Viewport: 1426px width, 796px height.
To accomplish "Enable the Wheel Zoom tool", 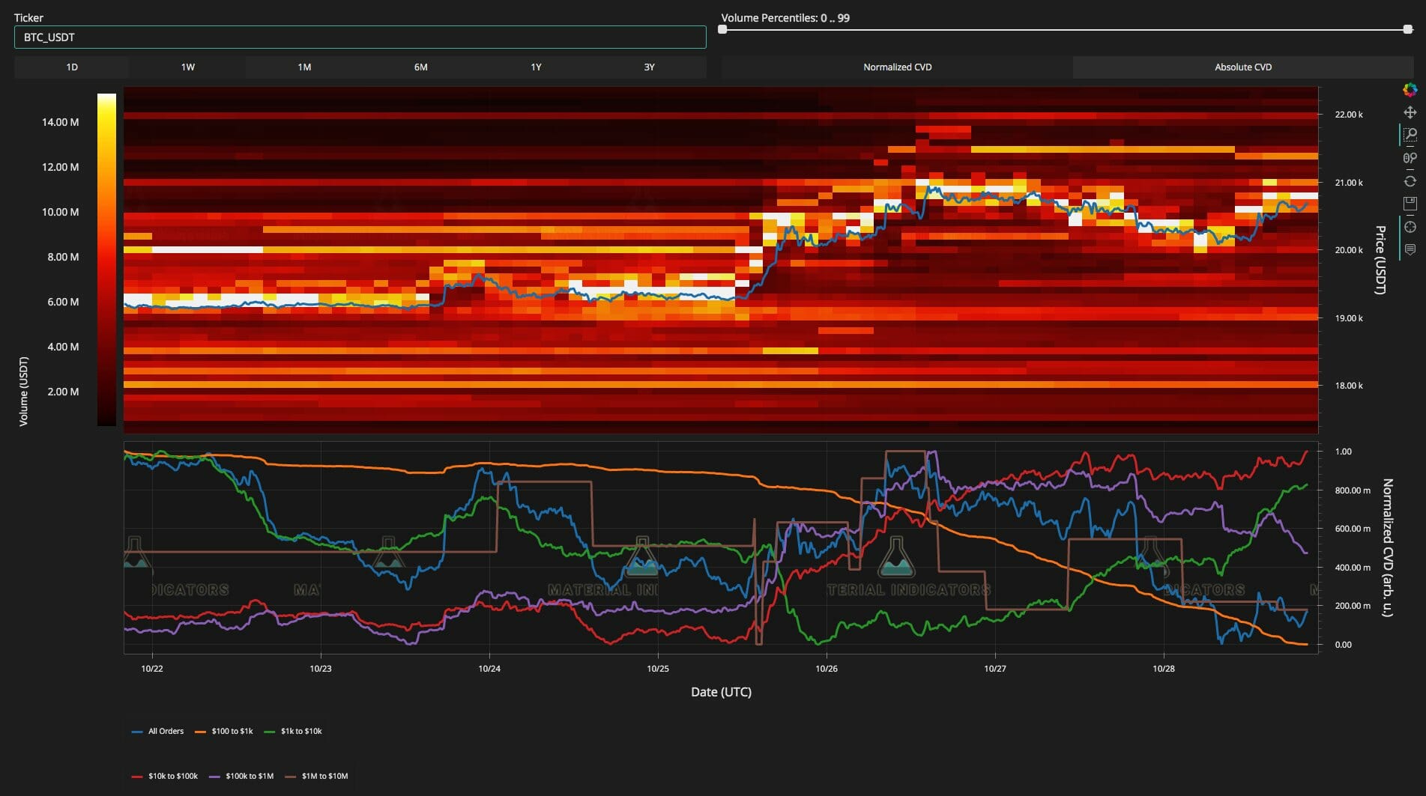I will pyautogui.click(x=1410, y=158).
